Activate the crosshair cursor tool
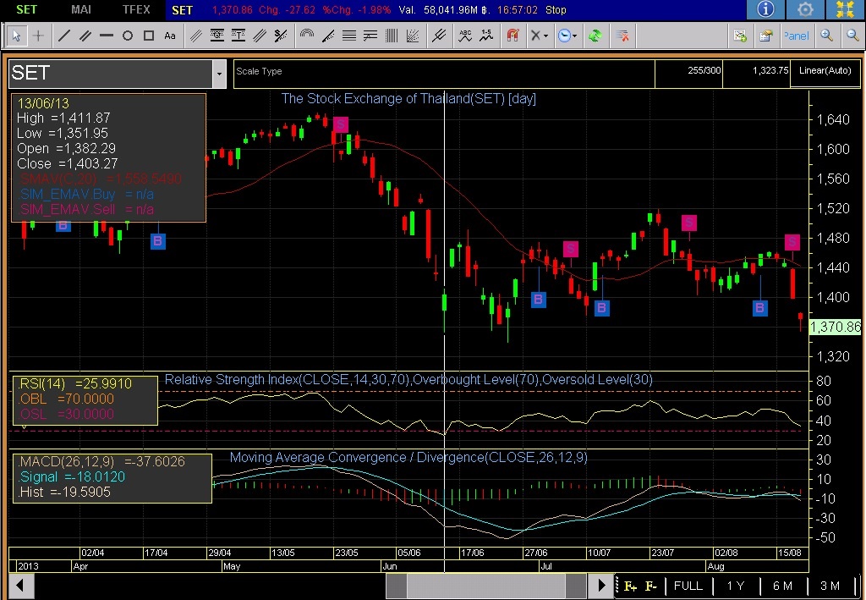866x600 pixels. 38,36
